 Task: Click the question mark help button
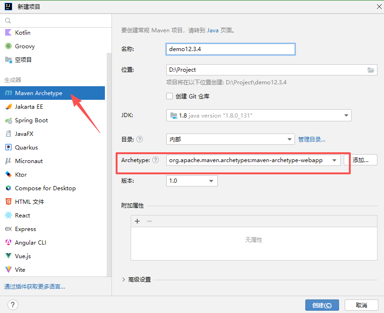click(13, 305)
